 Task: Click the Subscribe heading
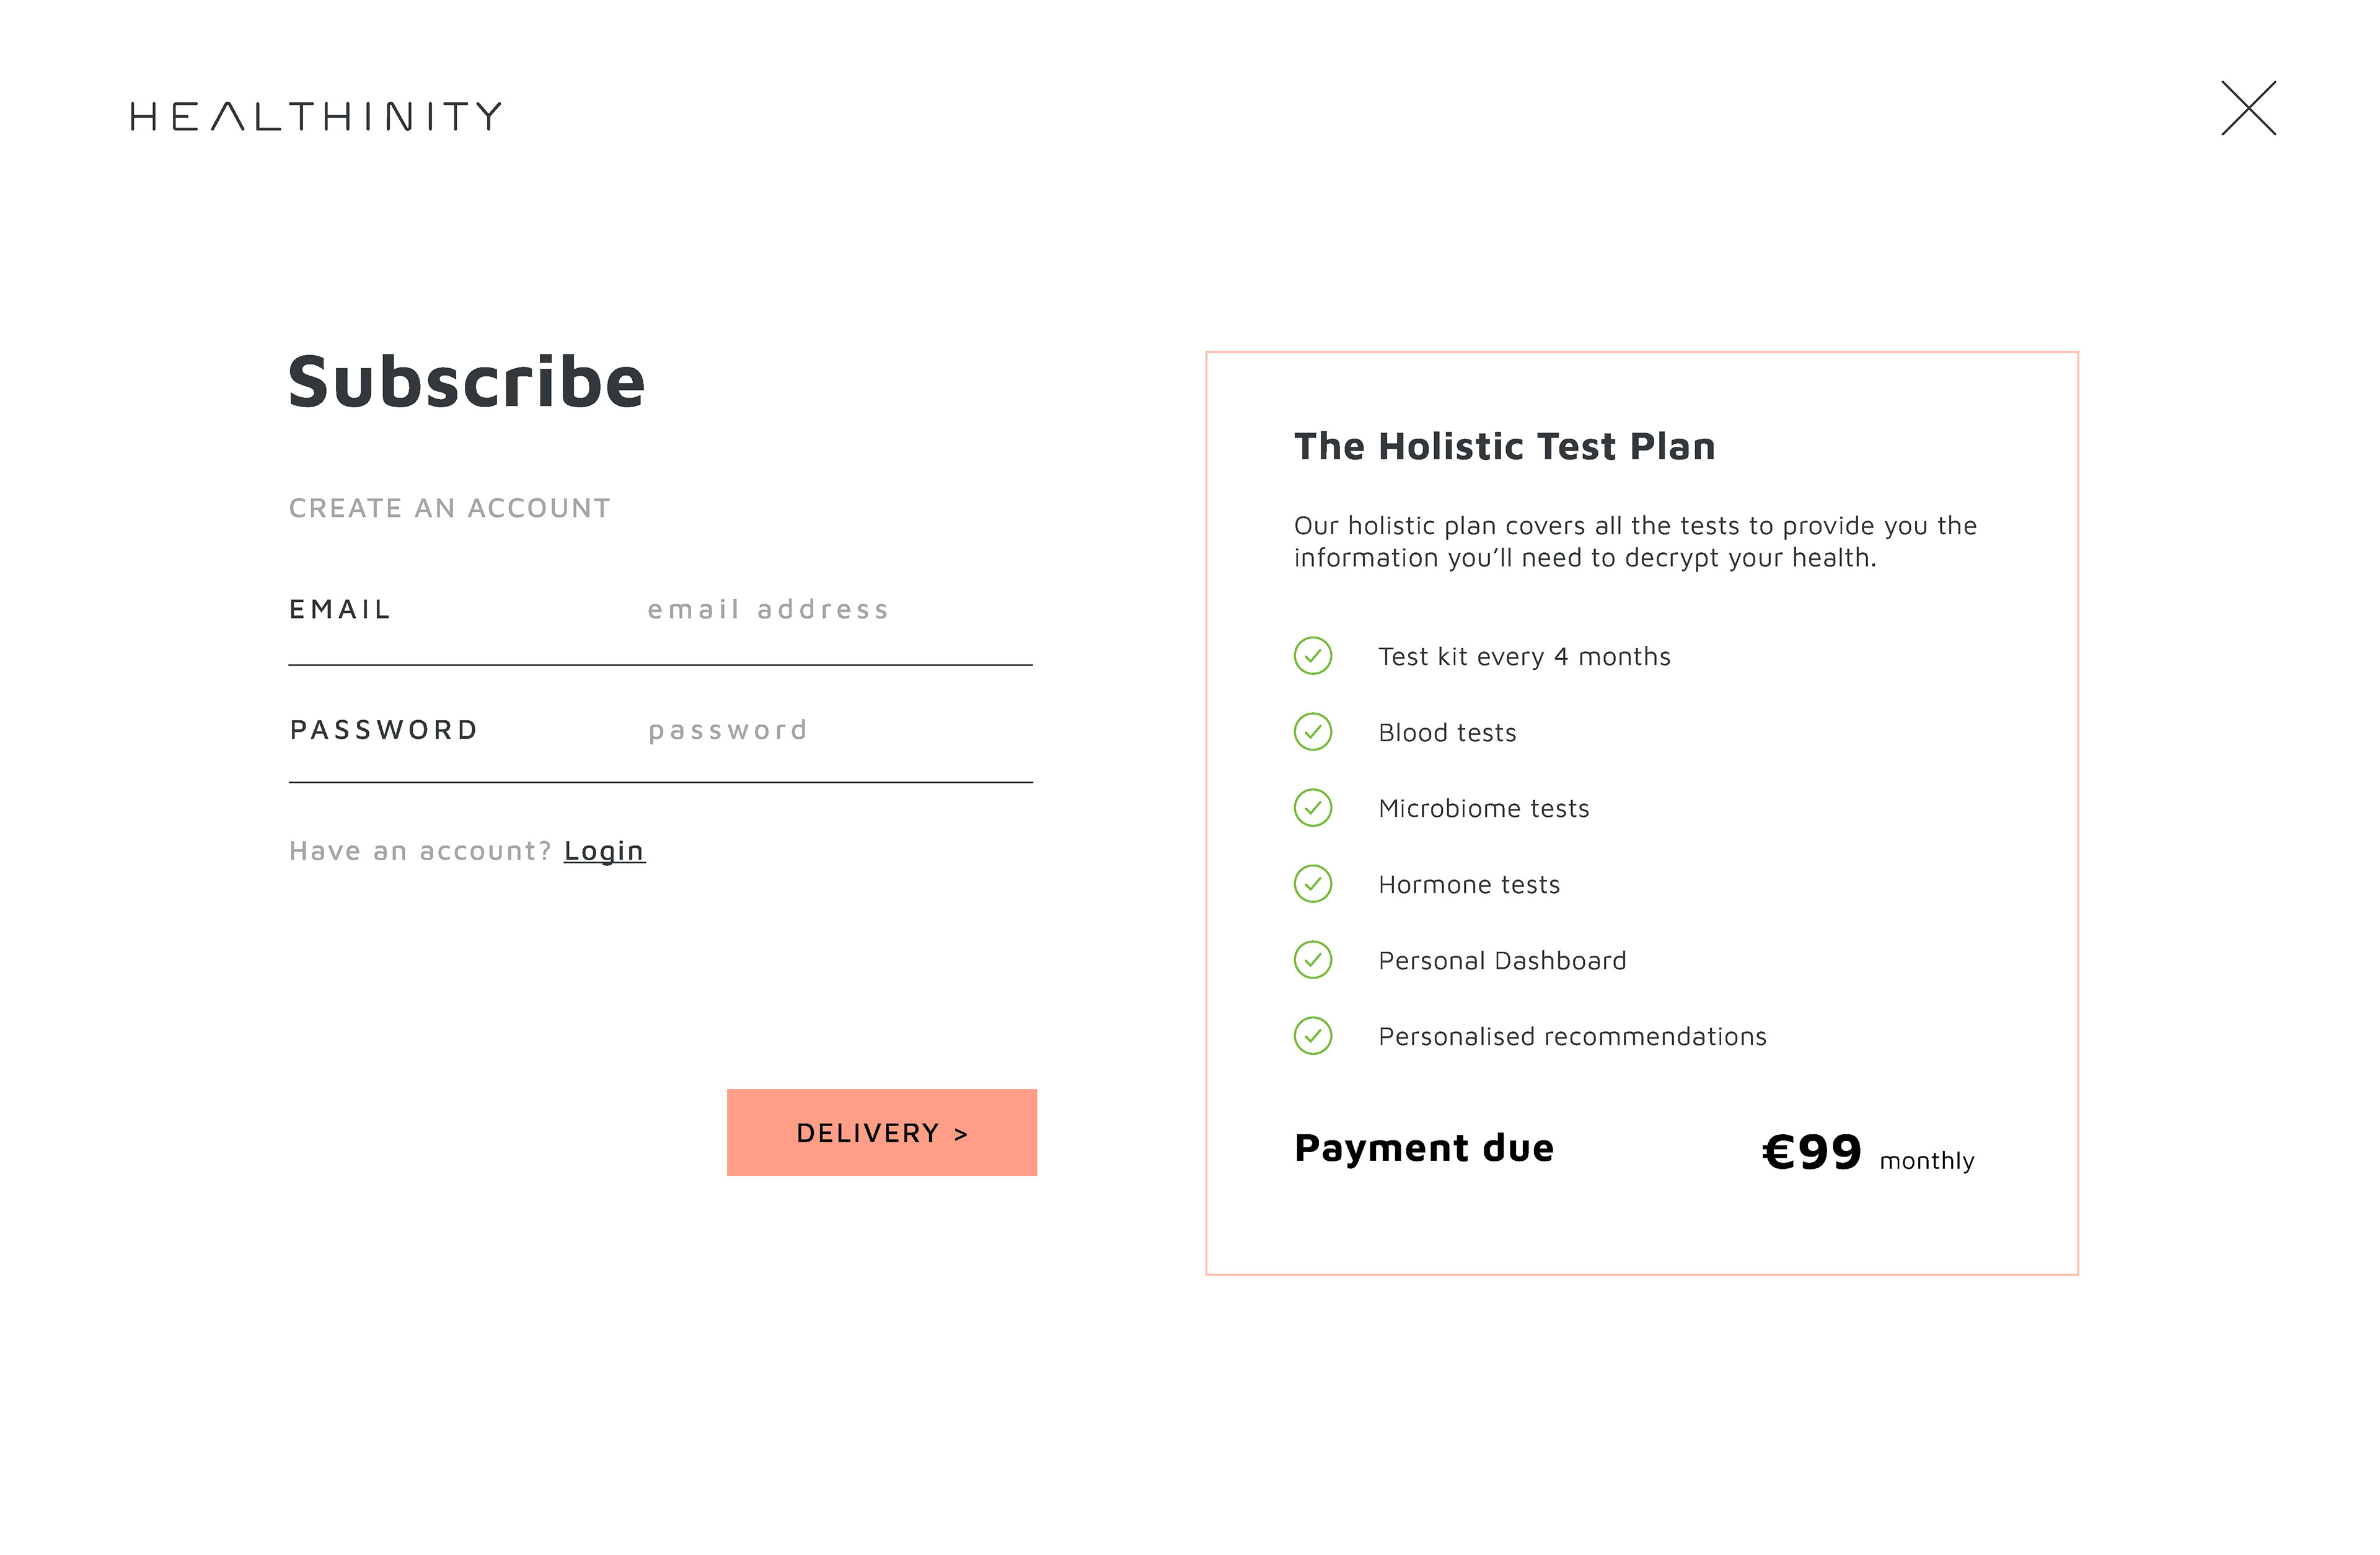click(467, 382)
